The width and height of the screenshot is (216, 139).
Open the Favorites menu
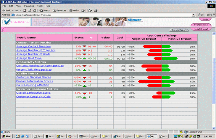click(x=29, y=6)
